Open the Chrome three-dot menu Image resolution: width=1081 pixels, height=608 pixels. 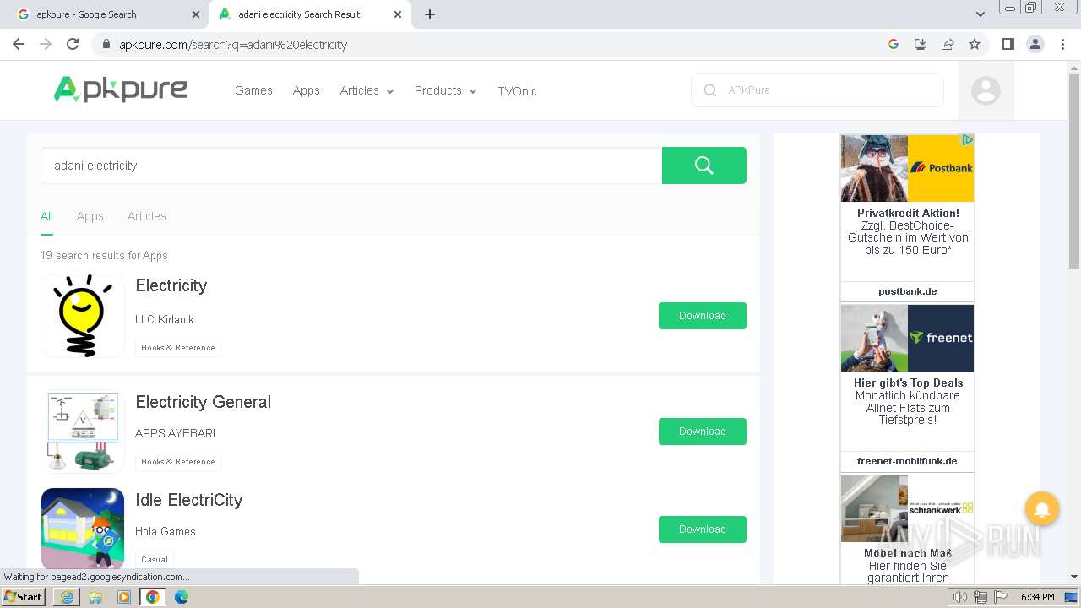tap(1063, 44)
